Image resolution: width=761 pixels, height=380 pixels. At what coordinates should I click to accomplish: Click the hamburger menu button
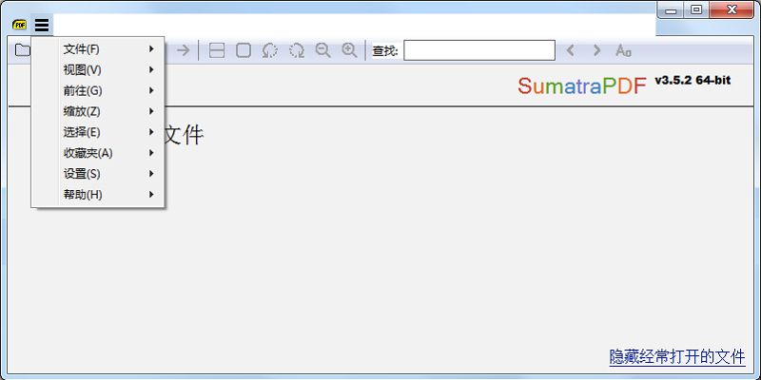[x=42, y=25]
